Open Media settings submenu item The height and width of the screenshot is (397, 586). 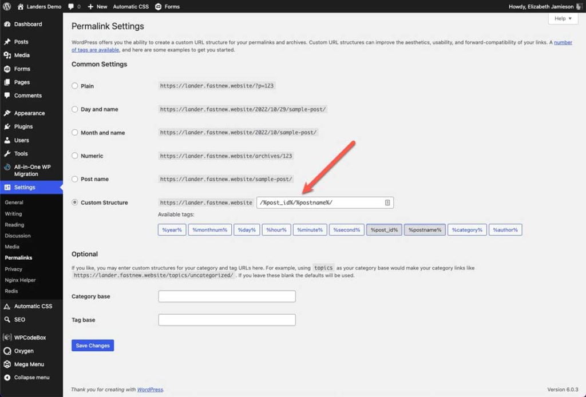click(12, 247)
